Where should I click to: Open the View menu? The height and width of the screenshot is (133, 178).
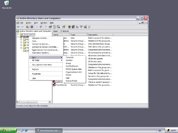click(36, 23)
